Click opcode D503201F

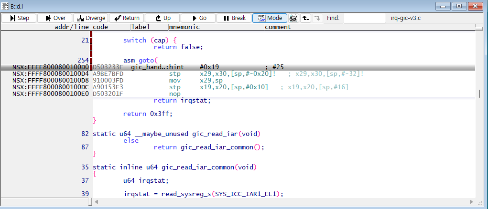[108, 94]
